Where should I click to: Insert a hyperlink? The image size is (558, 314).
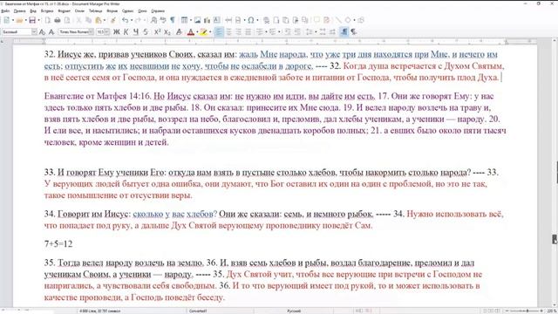[266, 20]
